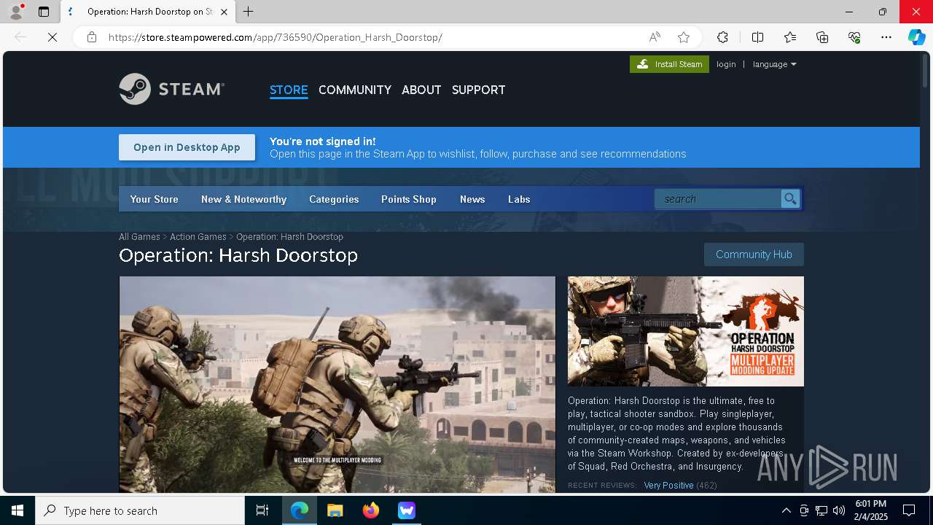Open the browser profile icon
Viewport: 933px width, 525px height.
[16, 12]
